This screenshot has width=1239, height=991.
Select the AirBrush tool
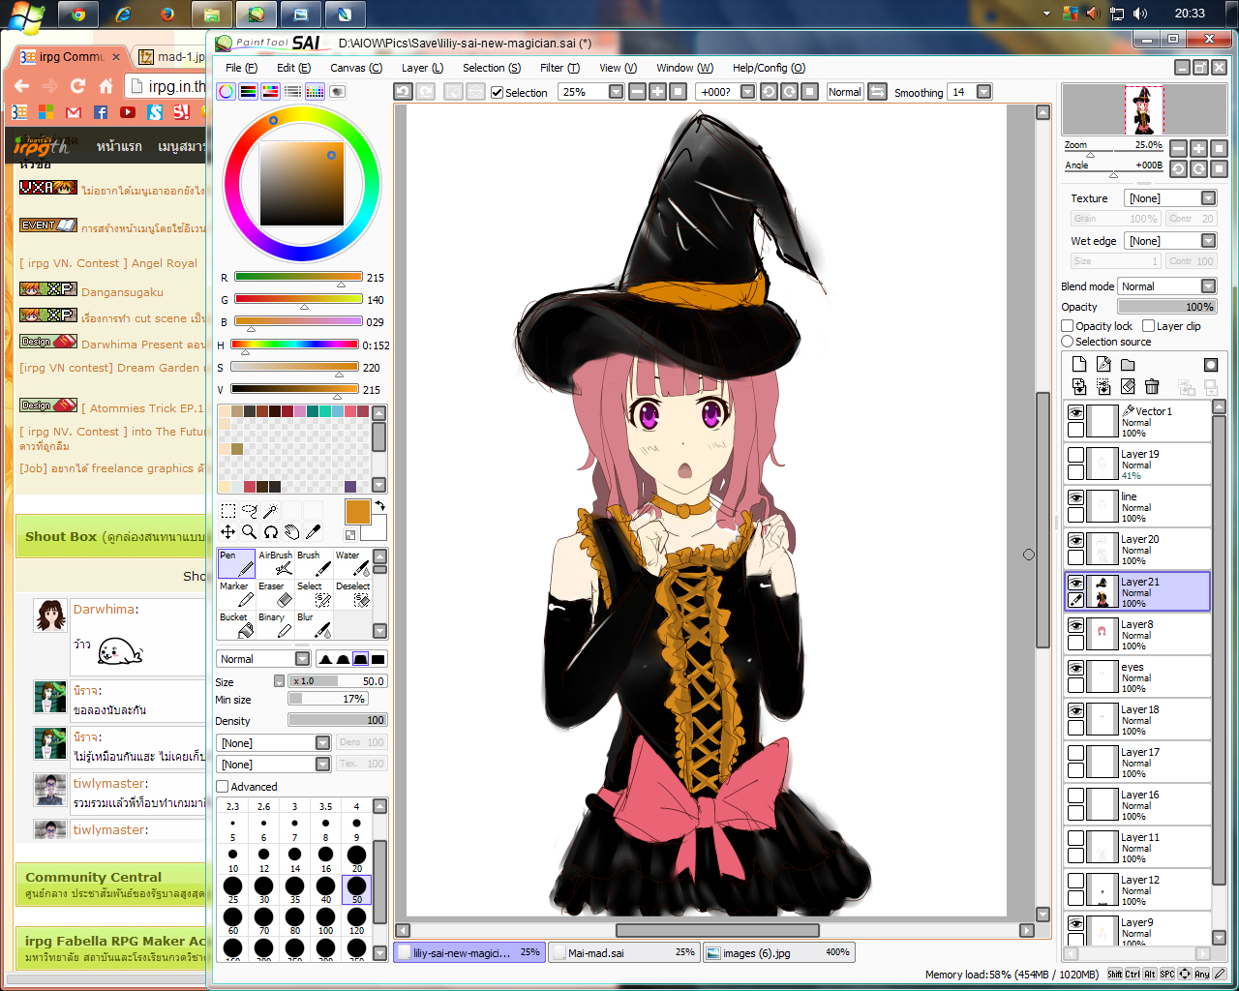point(275,563)
